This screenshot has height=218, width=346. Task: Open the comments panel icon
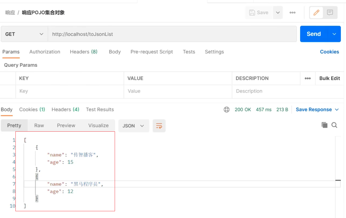[x=330, y=12]
